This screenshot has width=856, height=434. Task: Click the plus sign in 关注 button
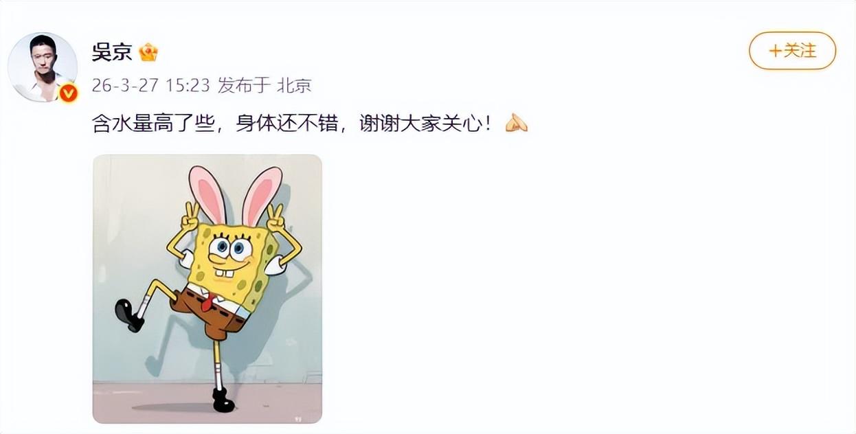pyautogui.click(x=776, y=51)
